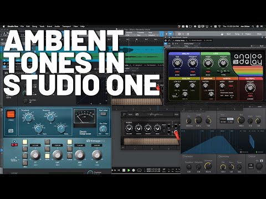Click the Record button in transport bar
266x199 pixels.
click(134, 170)
